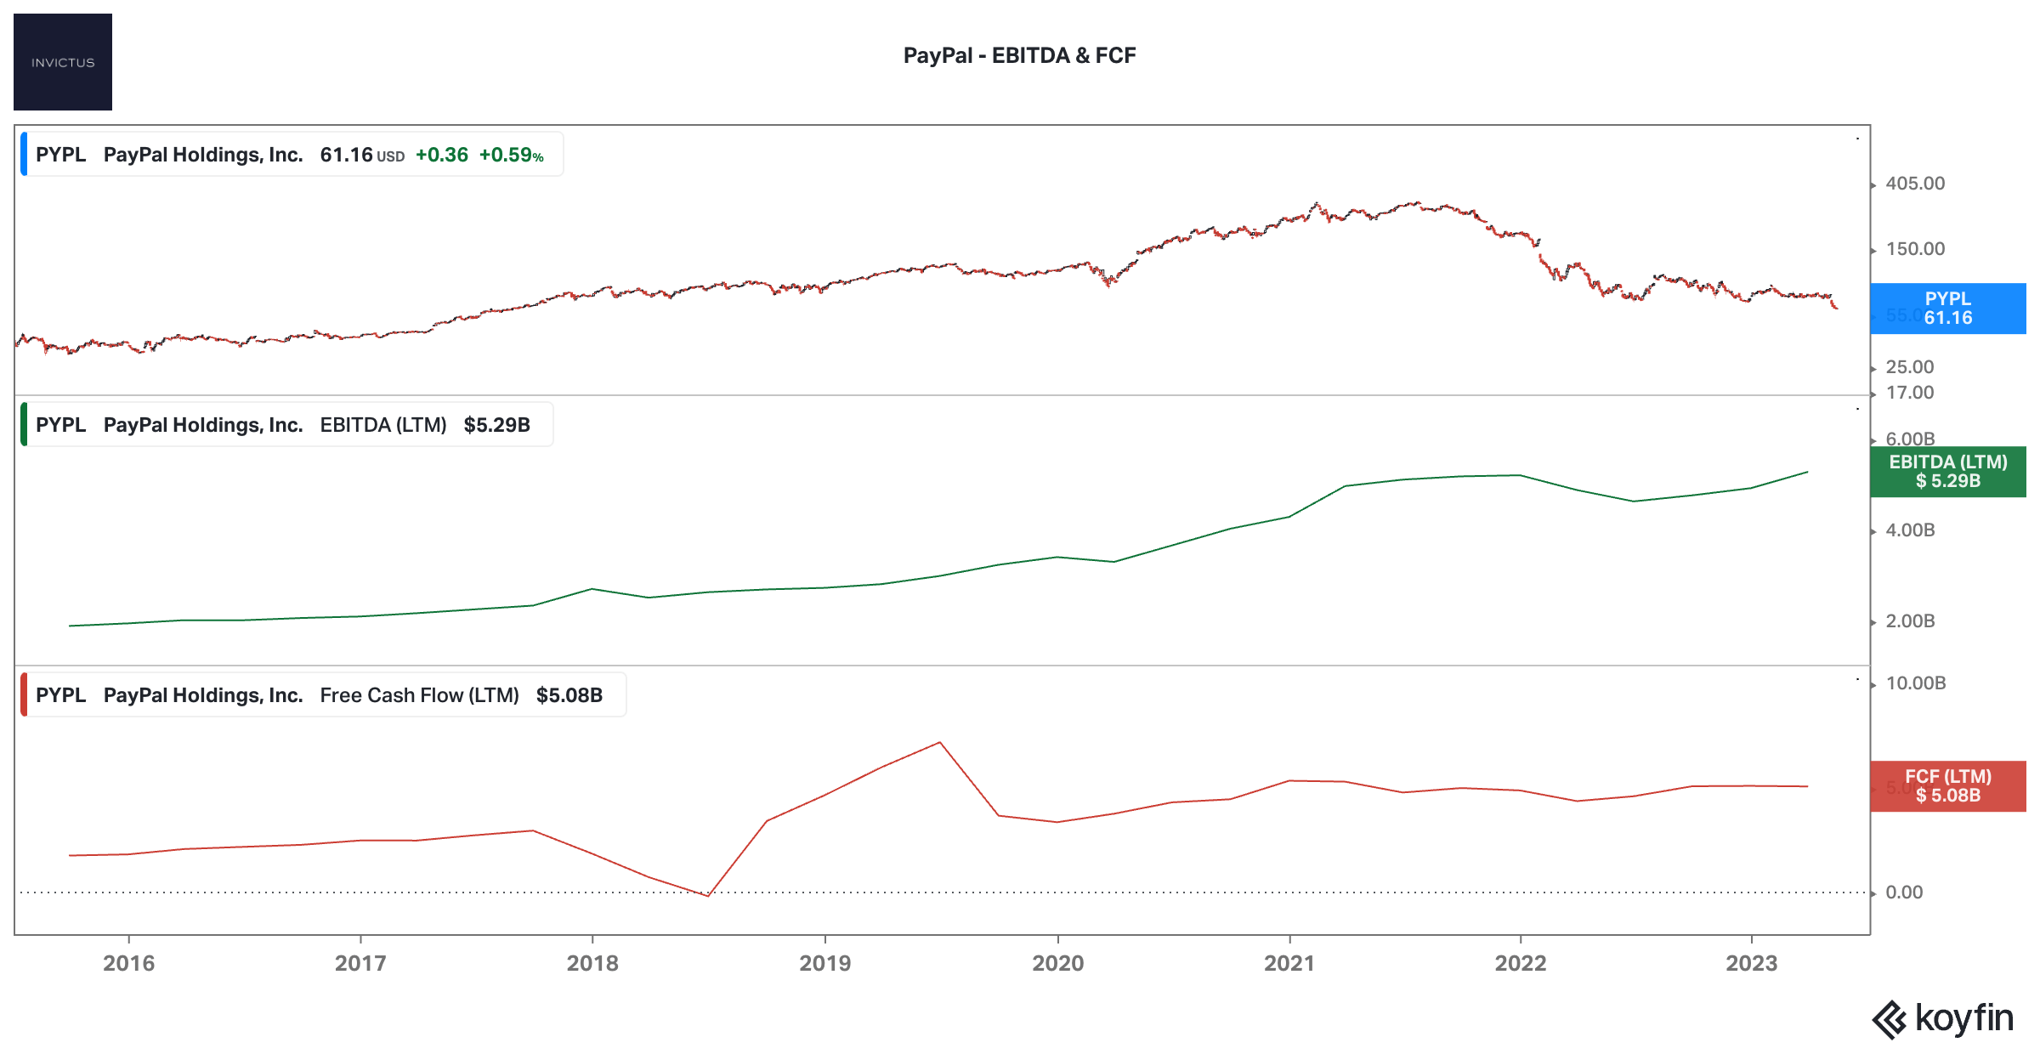Click the 2022 year marker on the time axis
Image resolution: width=2040 pixels, height=1054 pixels.
[x=1521, y=963]
